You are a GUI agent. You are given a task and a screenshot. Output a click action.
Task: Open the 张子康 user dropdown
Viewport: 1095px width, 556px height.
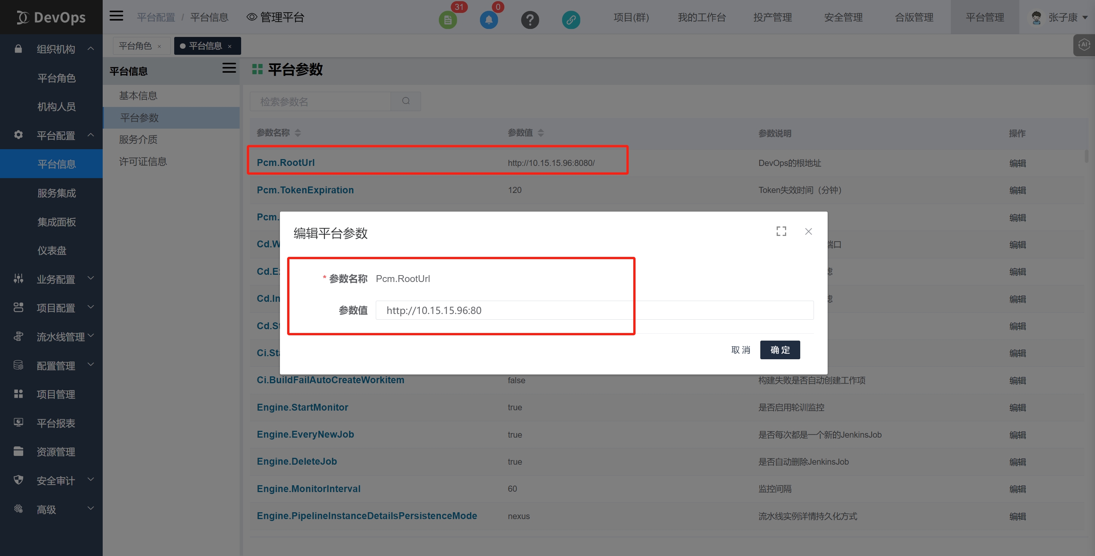point(1062,18)
